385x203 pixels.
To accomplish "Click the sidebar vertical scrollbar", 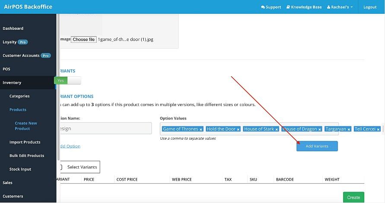I will pos(58,87).
